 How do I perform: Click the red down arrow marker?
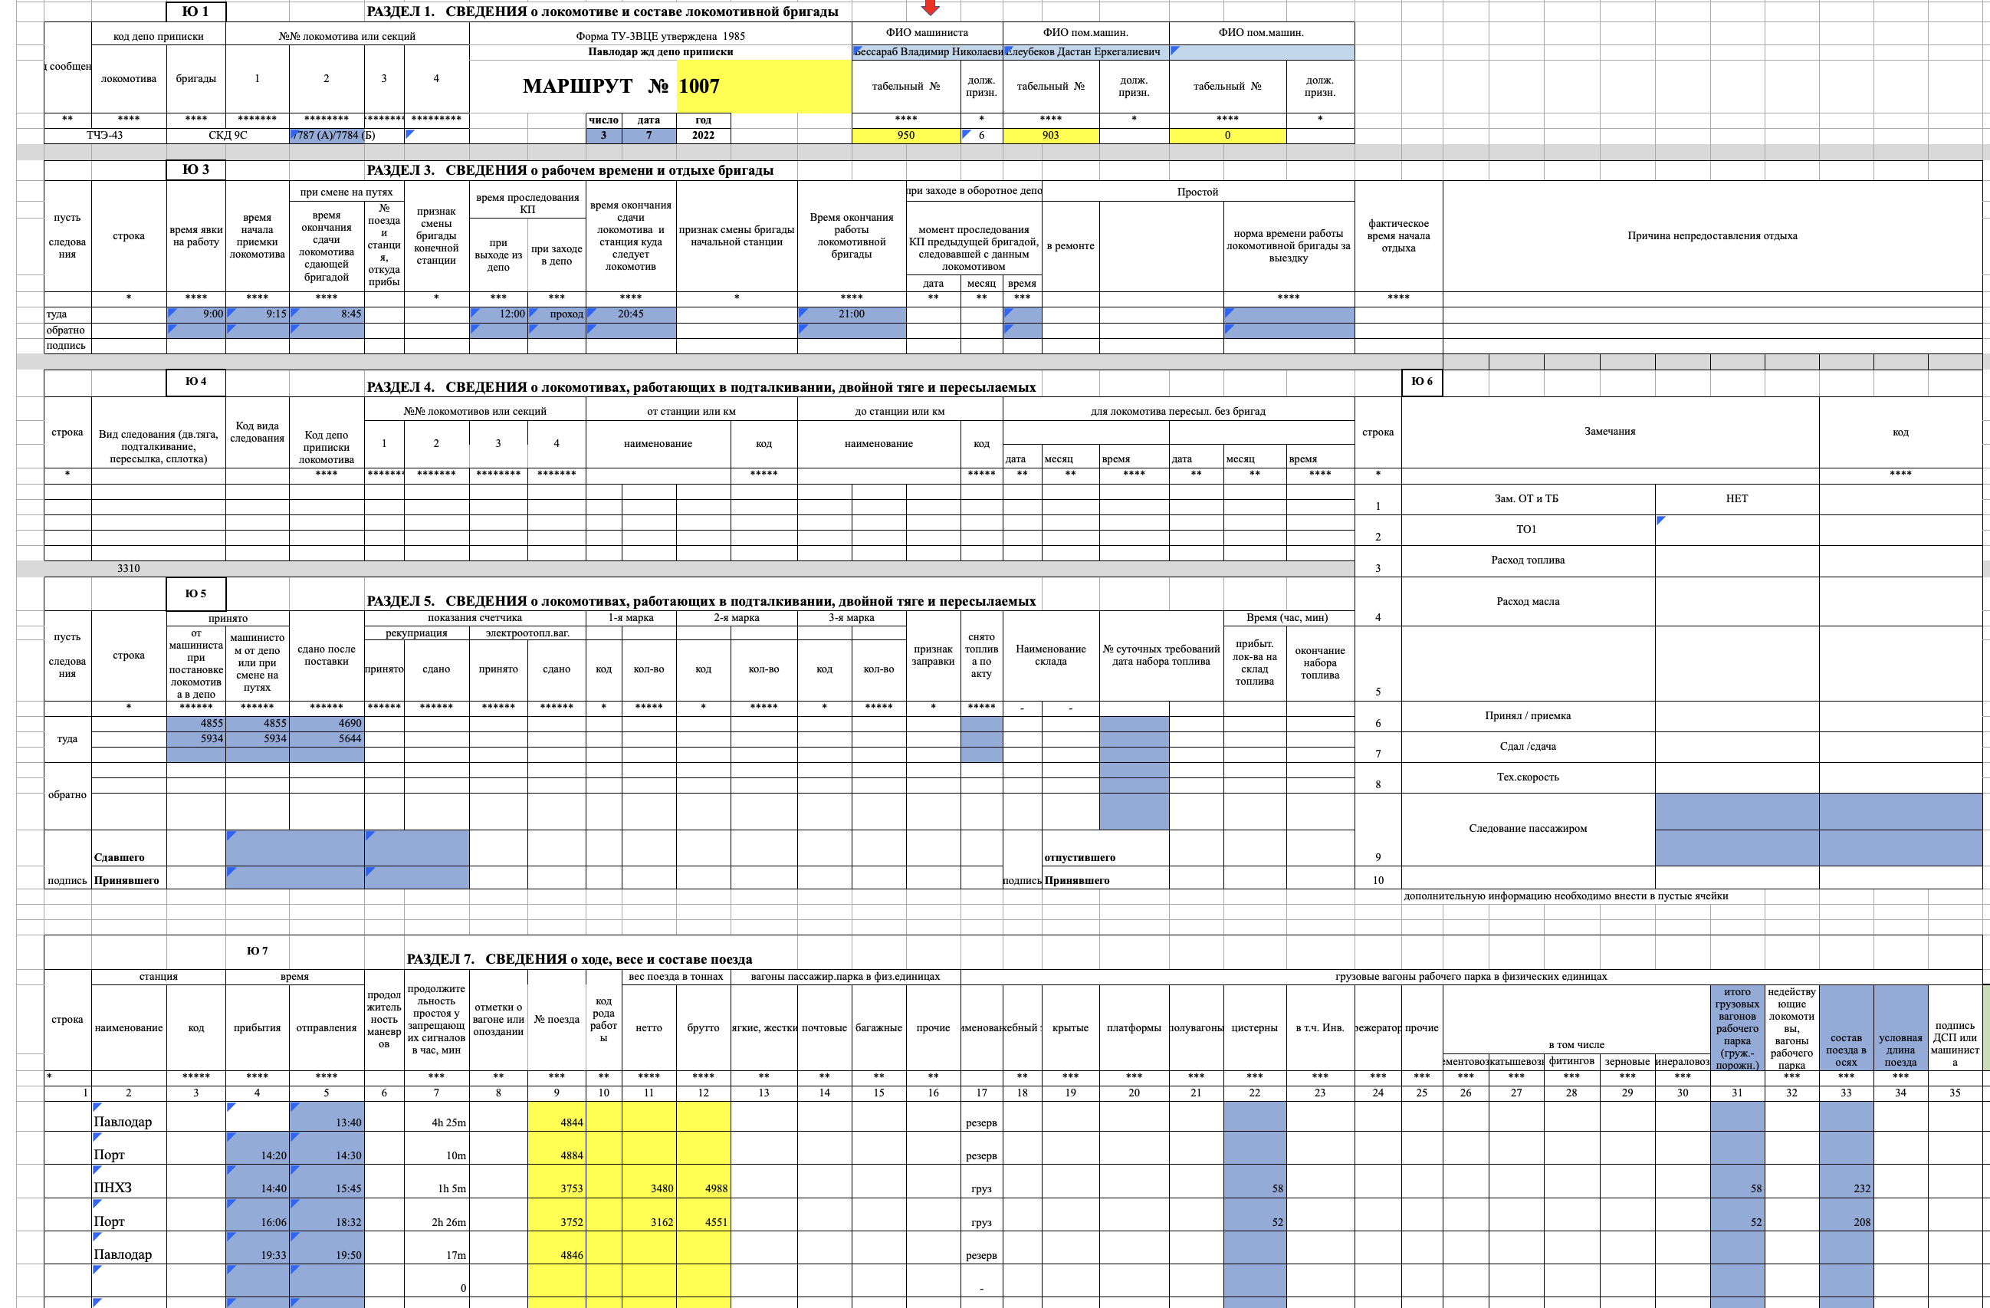[930, 8]
